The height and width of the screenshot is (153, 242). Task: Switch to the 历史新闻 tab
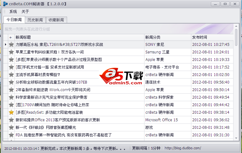click(35, 20)
